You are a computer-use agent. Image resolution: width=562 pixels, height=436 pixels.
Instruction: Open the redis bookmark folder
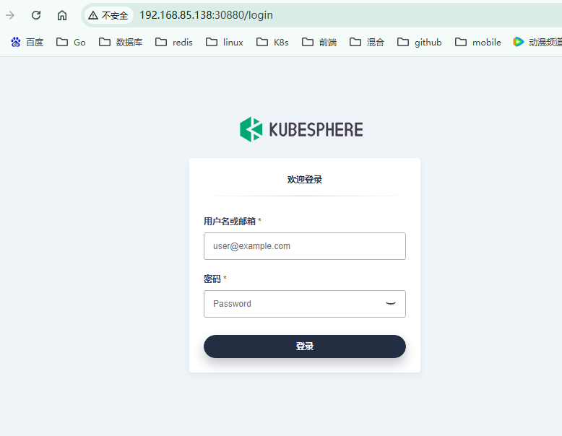[x=174, y=43]
